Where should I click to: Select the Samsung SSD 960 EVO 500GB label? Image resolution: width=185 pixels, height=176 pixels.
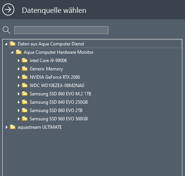tap(59, 119)
